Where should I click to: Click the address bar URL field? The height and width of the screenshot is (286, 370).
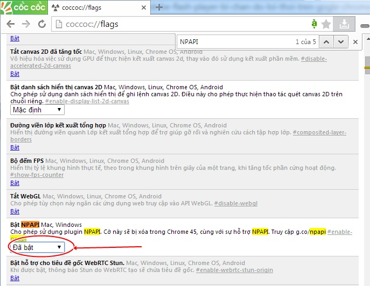pyautogui.click(x=179, y=24)
